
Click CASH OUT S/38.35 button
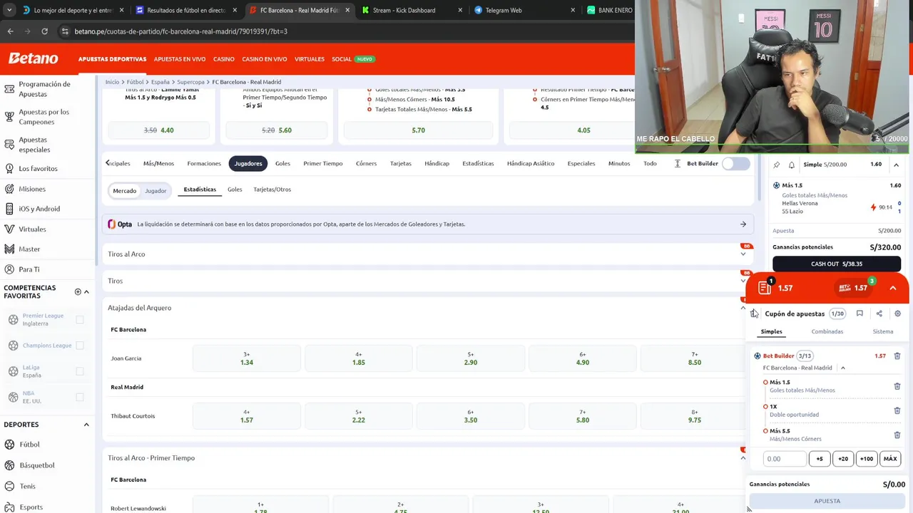point(836,264)
